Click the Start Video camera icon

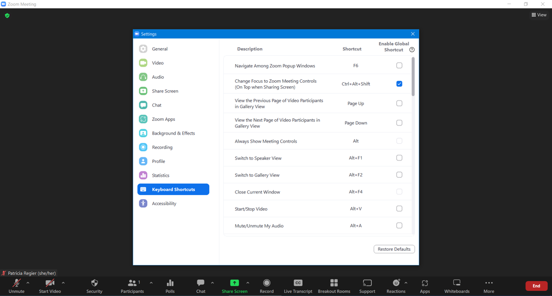50,283
